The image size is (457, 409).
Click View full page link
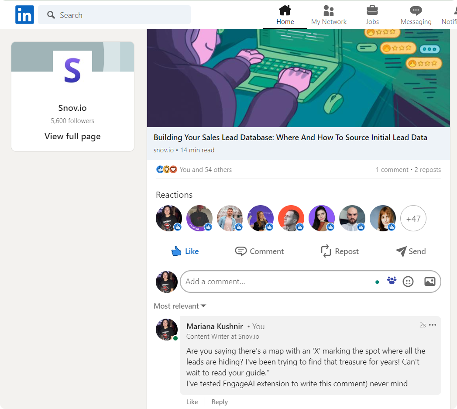coord(72,137)
